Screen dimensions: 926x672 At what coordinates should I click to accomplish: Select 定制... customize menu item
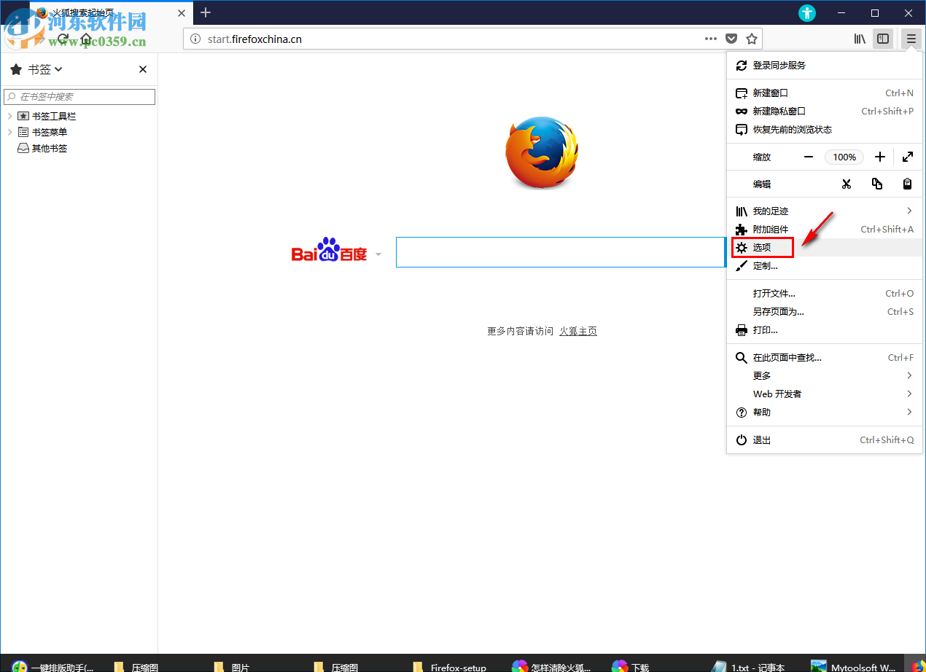coord(825,265)
